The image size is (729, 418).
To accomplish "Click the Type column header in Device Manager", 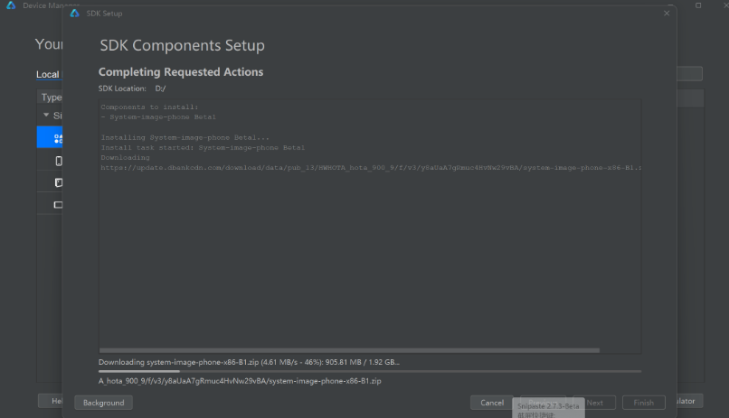I will pos(52,98).
